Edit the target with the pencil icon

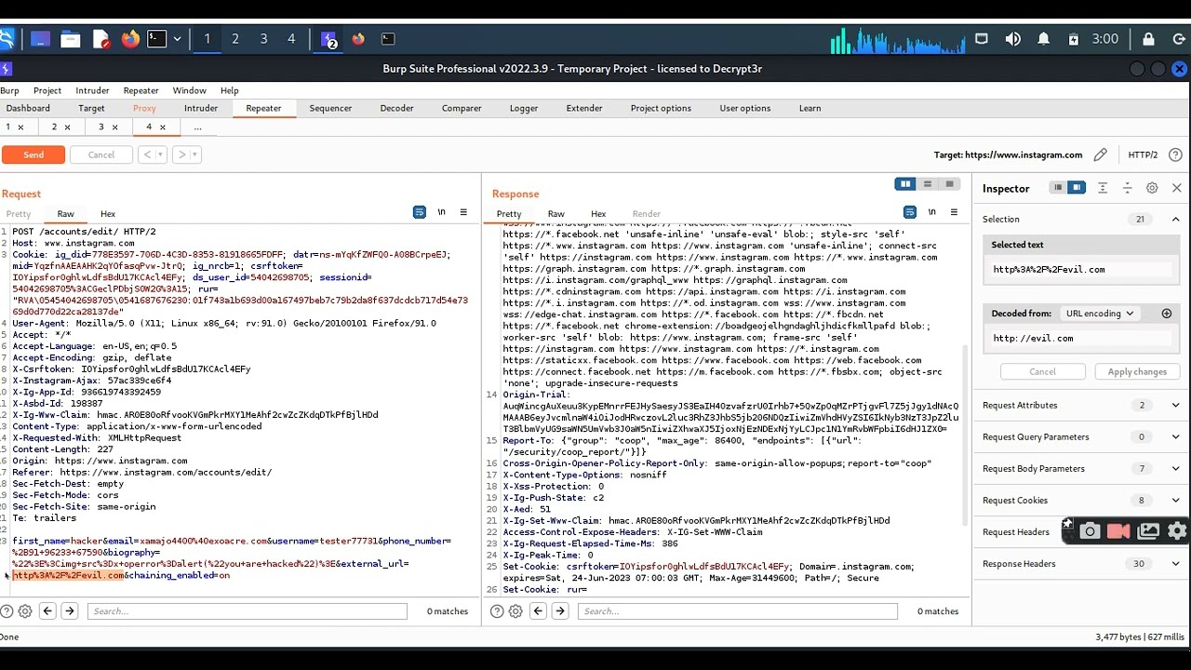1101,154
